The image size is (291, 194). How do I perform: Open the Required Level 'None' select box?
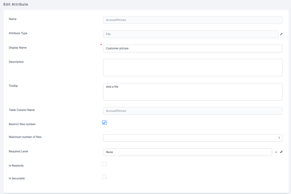(x=187, y=152)
